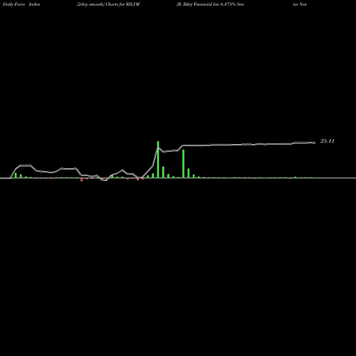This screenshot has width=356, height=356.
Task: Click the 25.11 value label
Action: pos(328,141)
